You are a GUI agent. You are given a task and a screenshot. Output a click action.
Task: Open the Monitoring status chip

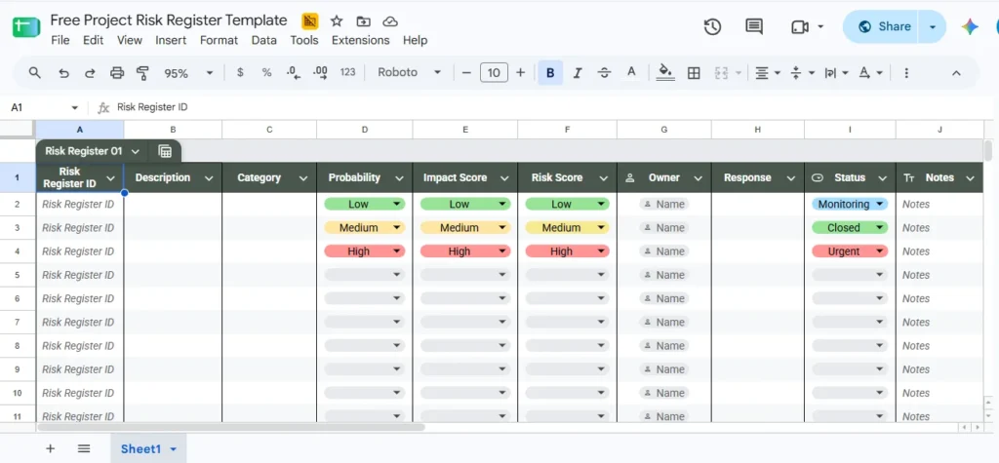[850, 204]
